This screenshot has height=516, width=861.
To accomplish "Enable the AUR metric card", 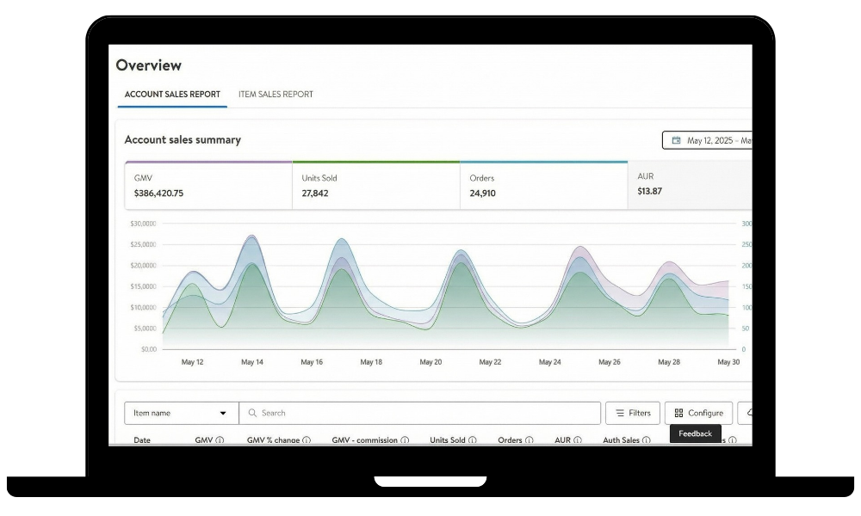I will (x=689, y=185).
